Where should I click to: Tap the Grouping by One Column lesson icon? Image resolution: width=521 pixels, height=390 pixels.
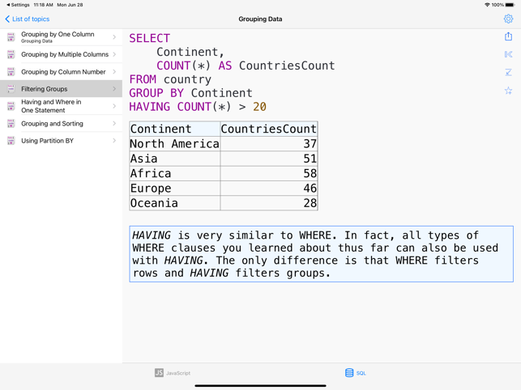11,37
